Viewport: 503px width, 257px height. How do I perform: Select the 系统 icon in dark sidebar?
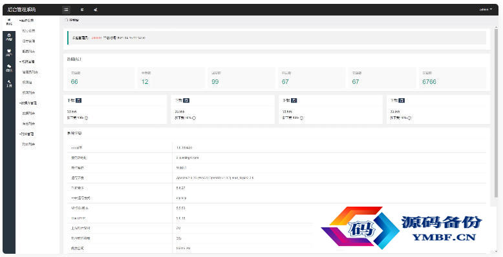pyautogui.click(x=9, y=22)
